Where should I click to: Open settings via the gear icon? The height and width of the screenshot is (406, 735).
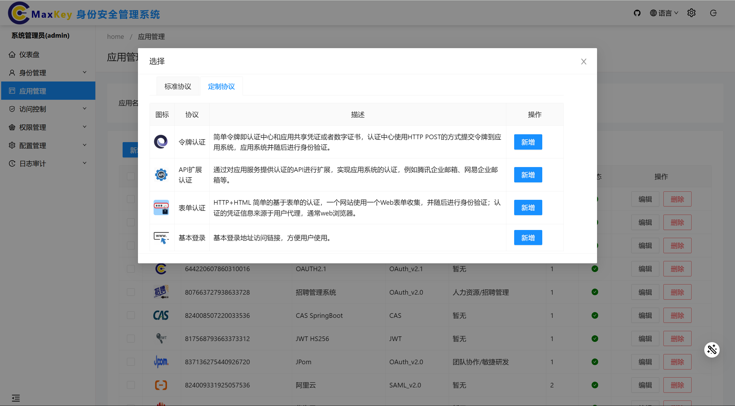tap(692, 13)
